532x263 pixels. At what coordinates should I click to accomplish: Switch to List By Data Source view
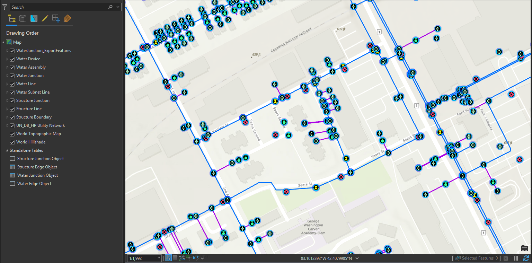(x=23, y=19)
